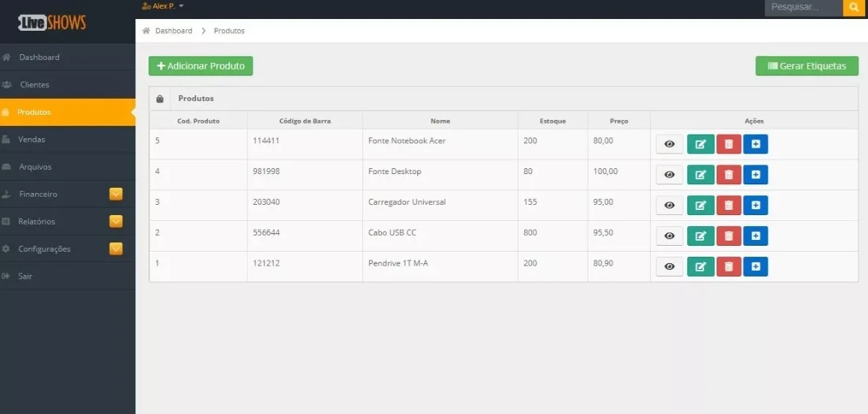This screenshot has height=414, width=868.
Task: Expand the Relatórios menu section
Action: pos(116,222)
